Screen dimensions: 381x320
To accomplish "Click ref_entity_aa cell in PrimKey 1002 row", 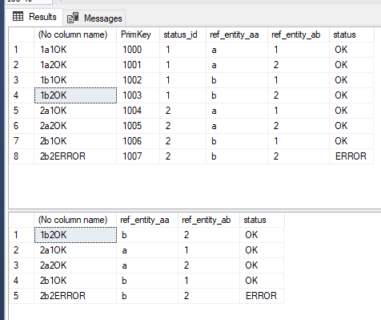I will tap(237, 80).
